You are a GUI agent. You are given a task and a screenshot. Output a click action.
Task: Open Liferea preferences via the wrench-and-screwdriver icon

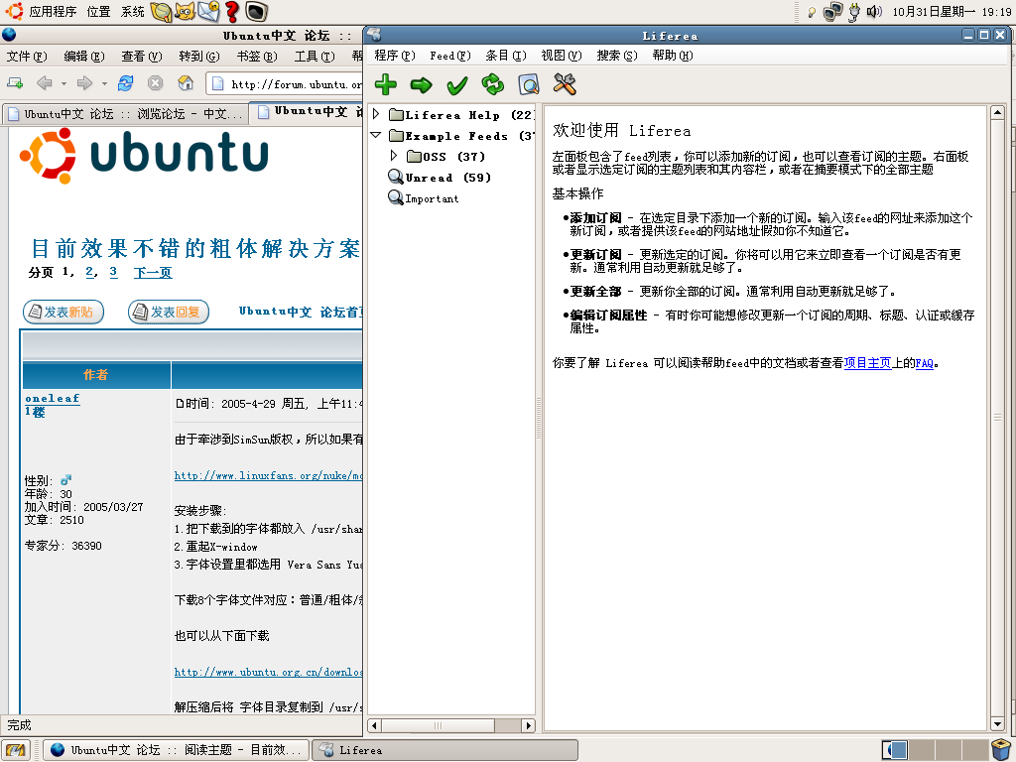pyautogui.click(x=565, y=83)
